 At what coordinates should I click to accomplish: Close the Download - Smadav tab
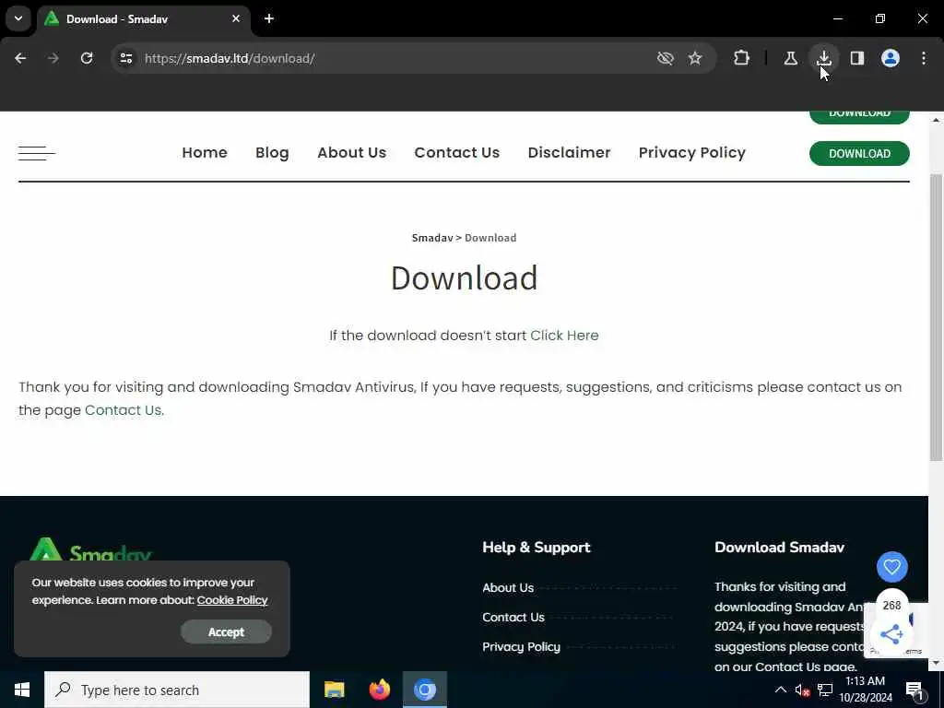click(236, 18)
